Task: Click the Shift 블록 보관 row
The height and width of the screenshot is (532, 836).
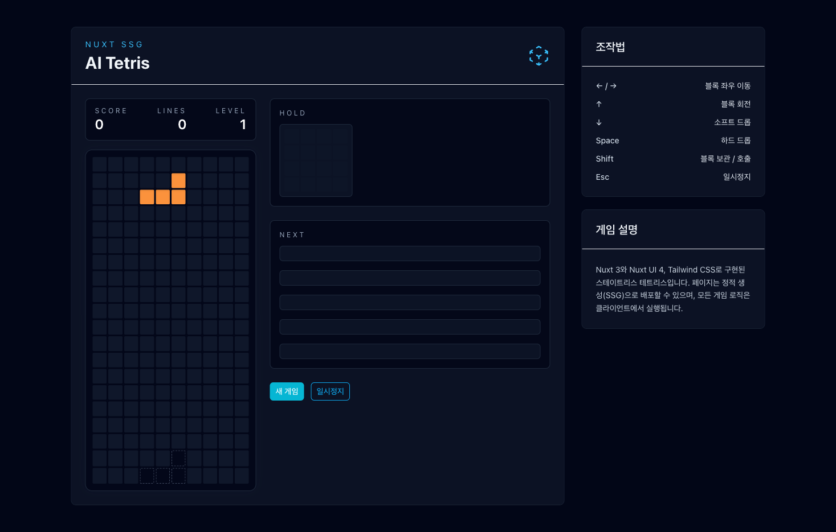Action: [672, 159]
